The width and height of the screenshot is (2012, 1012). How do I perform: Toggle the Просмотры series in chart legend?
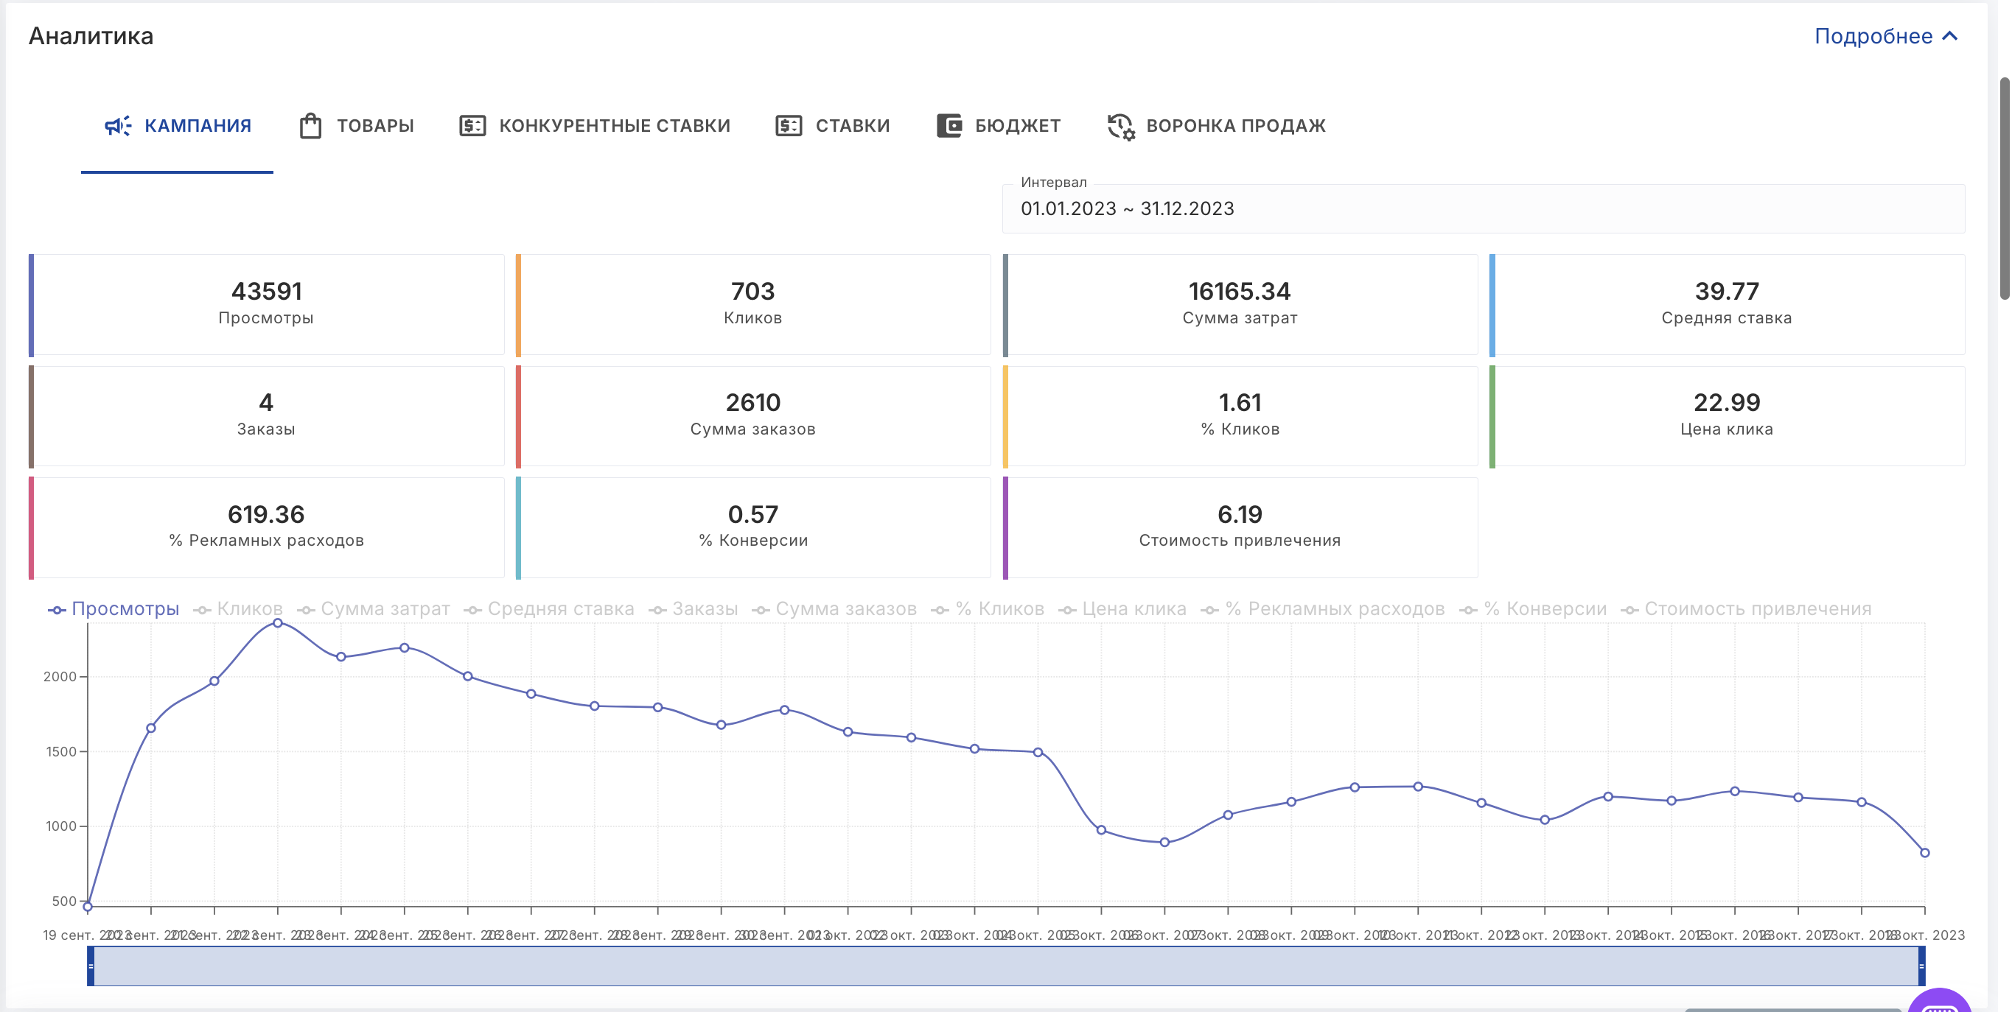pos(114,609)
